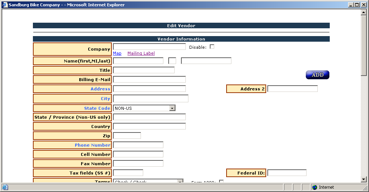Open the State Code dropdown
Viewport: 369px width, 192px height.
[x=172, y=108]
